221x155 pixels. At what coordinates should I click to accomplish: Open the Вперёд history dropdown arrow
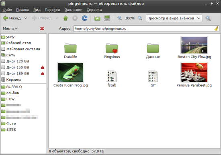[x=57, y=18]
